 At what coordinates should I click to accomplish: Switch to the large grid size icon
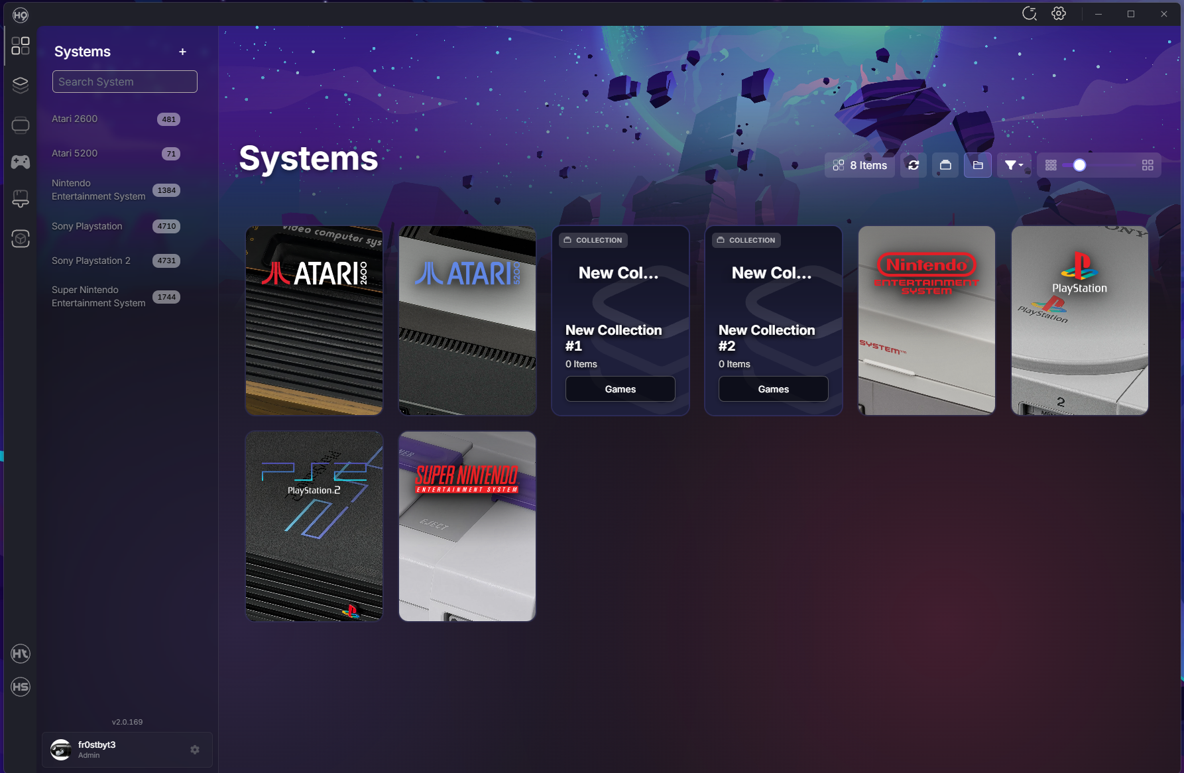pyautogui.click(x=1148, y=165)
